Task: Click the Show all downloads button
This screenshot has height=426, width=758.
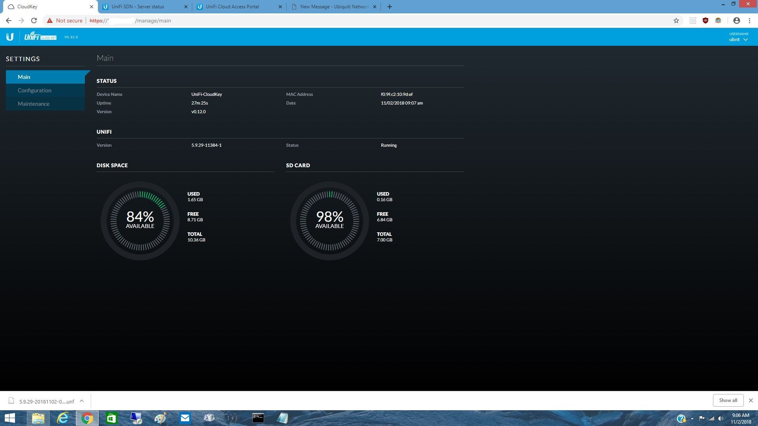Action: coord(728,400)
